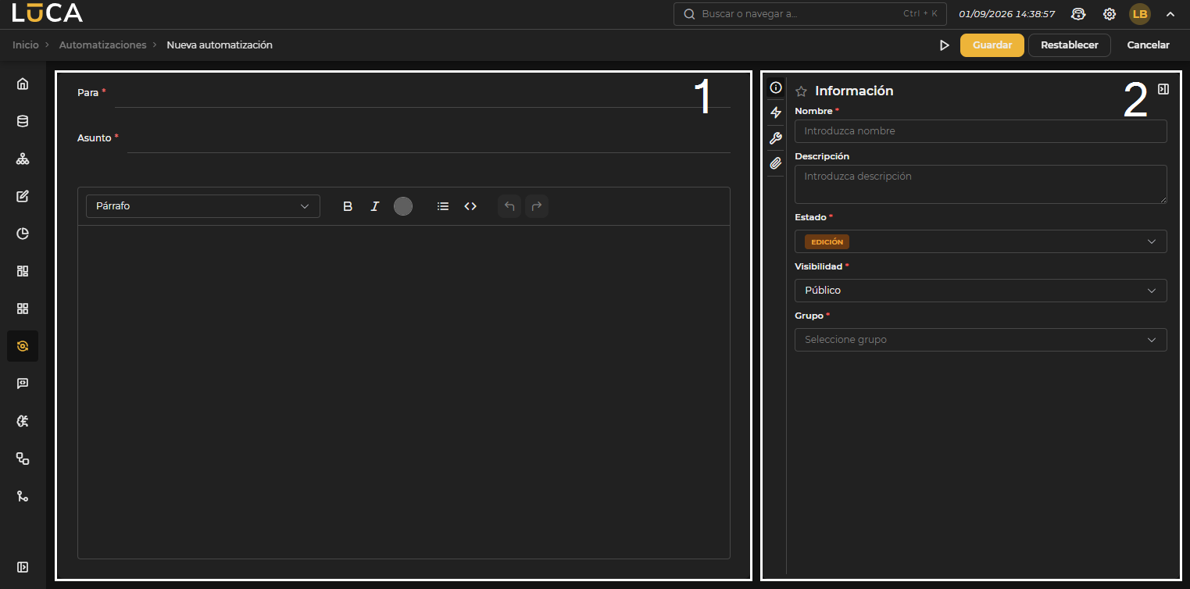Screen dimensions: 1190x589
Task: Toggle code view in the editor toolbar
Action: (470, 206)
